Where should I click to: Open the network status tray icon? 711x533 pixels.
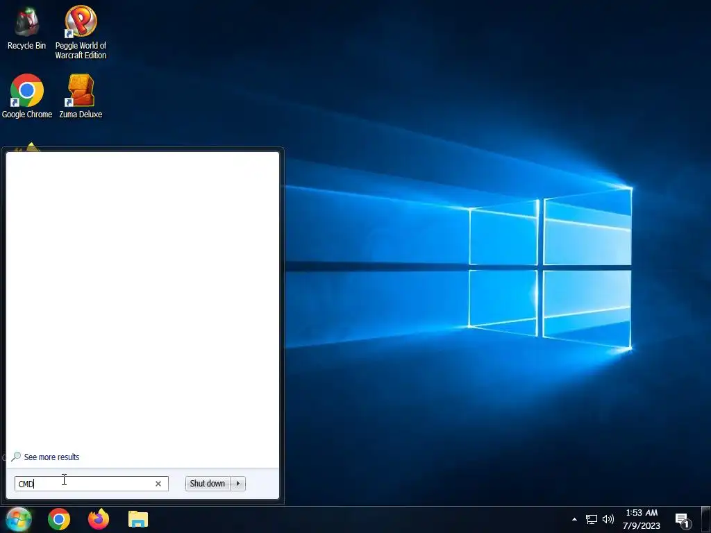(x=591, y=519)
